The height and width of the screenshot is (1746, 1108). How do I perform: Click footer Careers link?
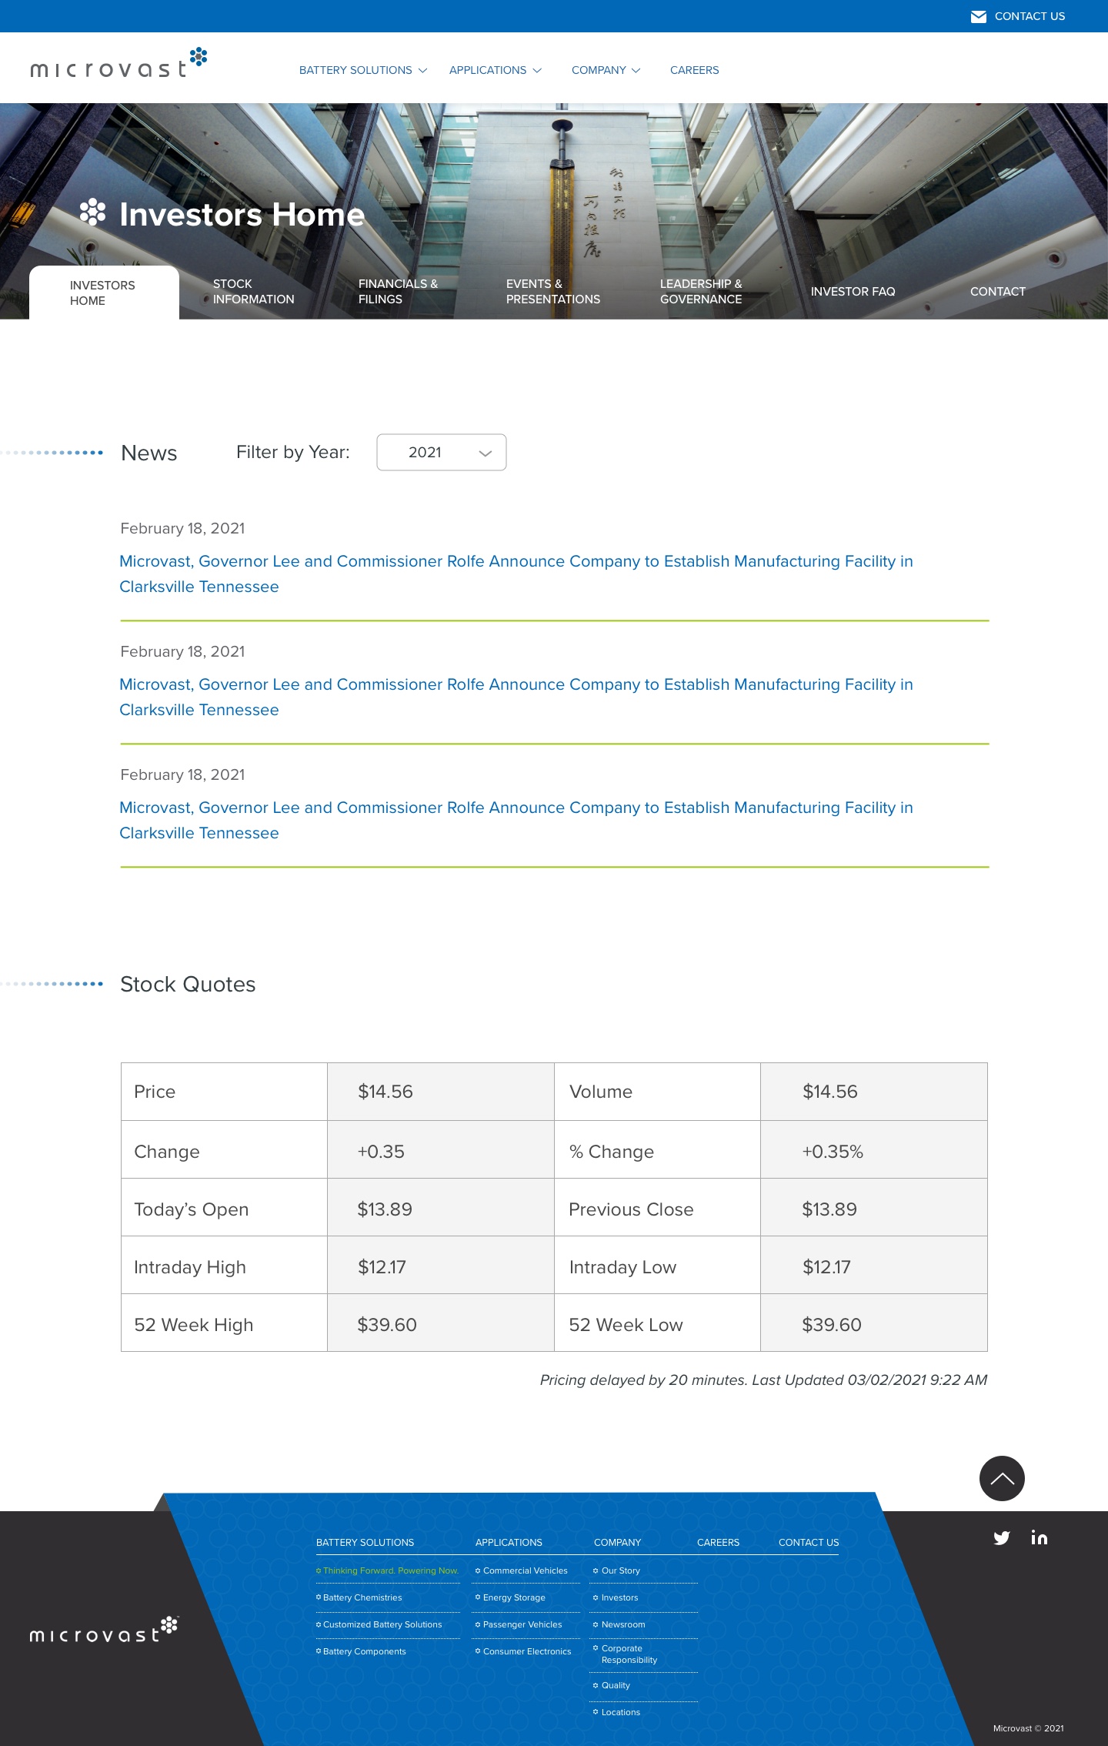click(718, 1543)
